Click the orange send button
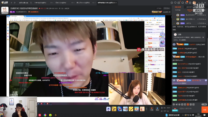 click(x=205, y=110)
